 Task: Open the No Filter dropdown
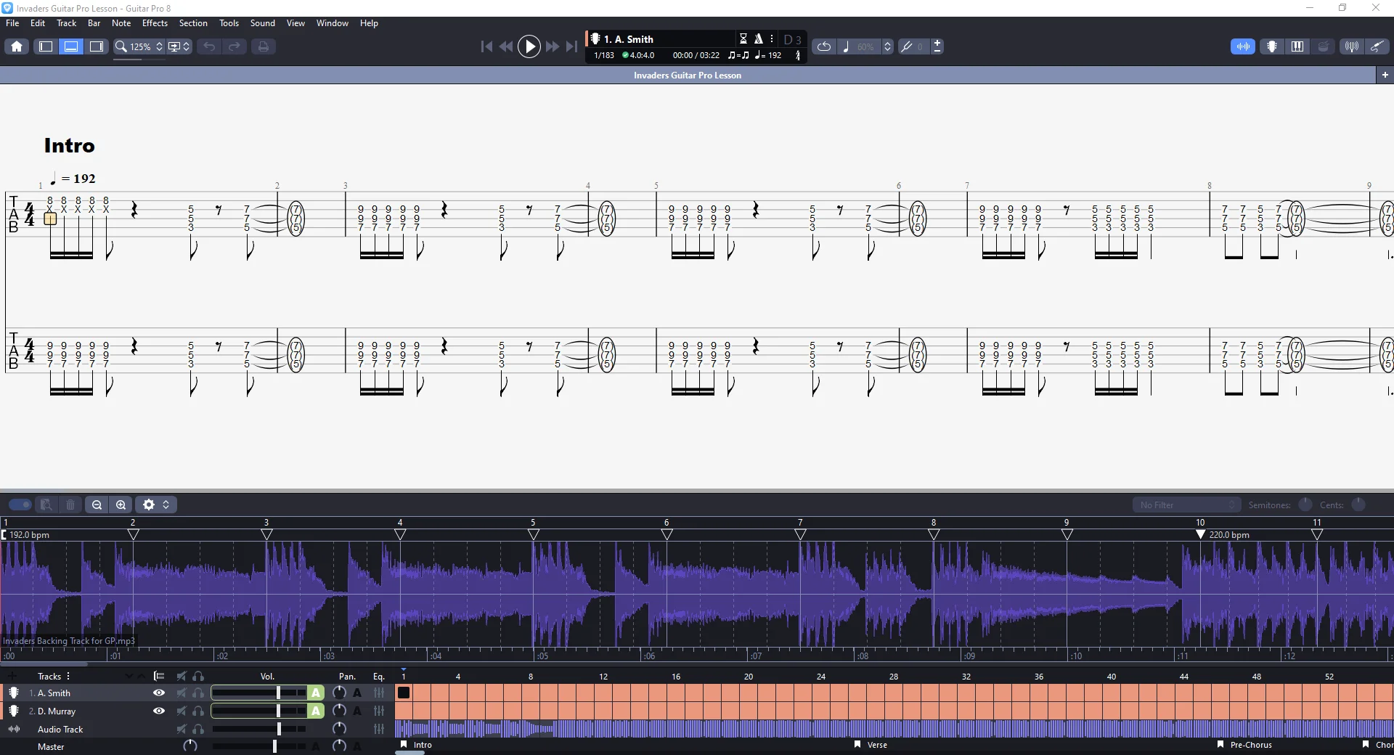click(1186, 505)
